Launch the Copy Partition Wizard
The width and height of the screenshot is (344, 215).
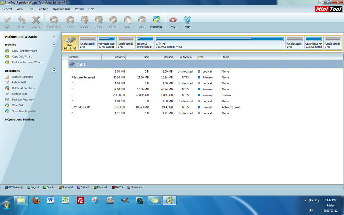pyautogui.click(x=25, y=51)
